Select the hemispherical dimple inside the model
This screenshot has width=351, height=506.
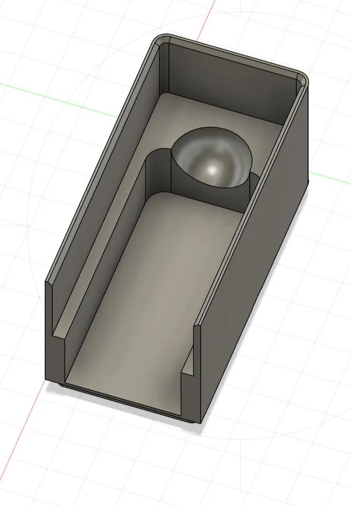tap(211, 157)
